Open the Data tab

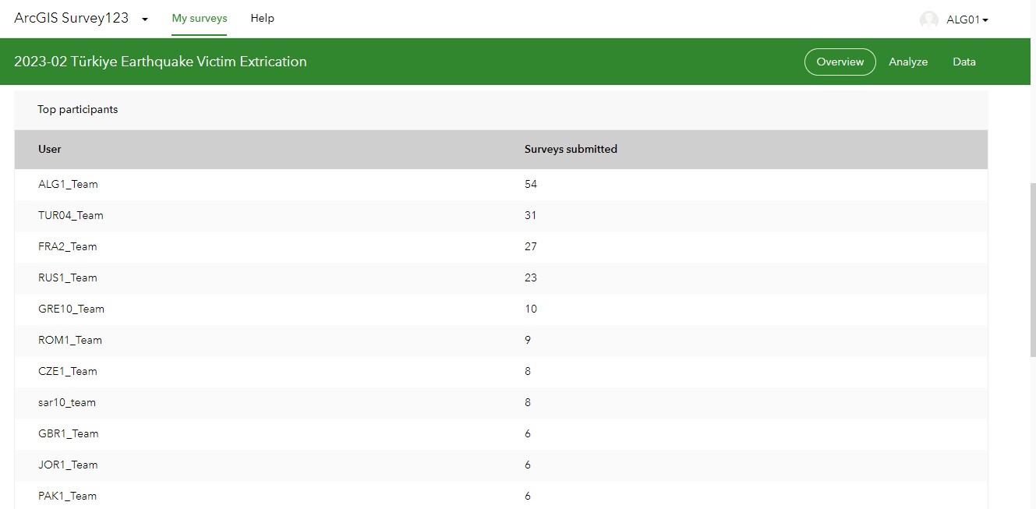tap(964, 62)
